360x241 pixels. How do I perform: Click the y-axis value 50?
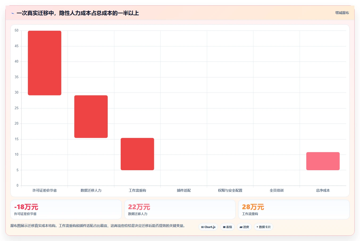[x=16, y=30]
